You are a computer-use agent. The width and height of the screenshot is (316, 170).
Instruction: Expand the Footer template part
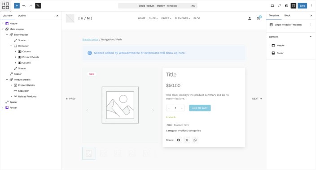(x=3, y=108)
